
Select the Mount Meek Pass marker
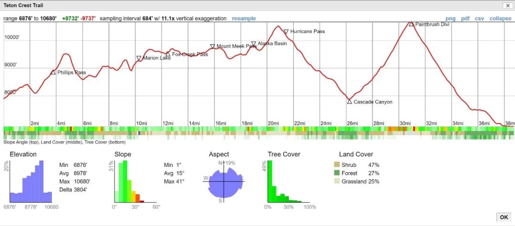(213, 46)
